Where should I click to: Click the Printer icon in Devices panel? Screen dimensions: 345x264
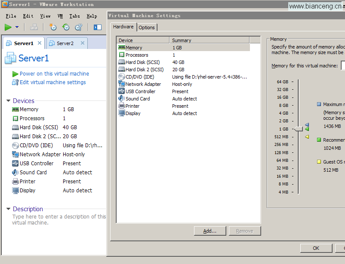[x=15, y=182]
